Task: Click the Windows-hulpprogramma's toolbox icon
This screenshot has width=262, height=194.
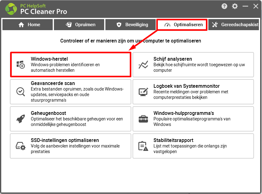Action: [x=143, y=119]
